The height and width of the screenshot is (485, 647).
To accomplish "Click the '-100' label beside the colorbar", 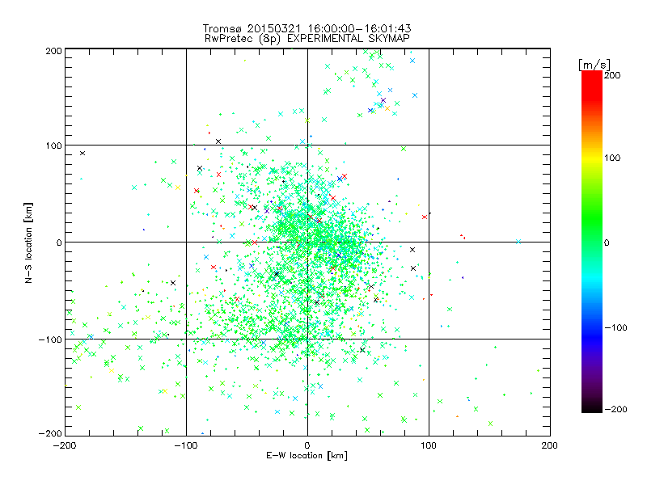I will coord(615,328).
